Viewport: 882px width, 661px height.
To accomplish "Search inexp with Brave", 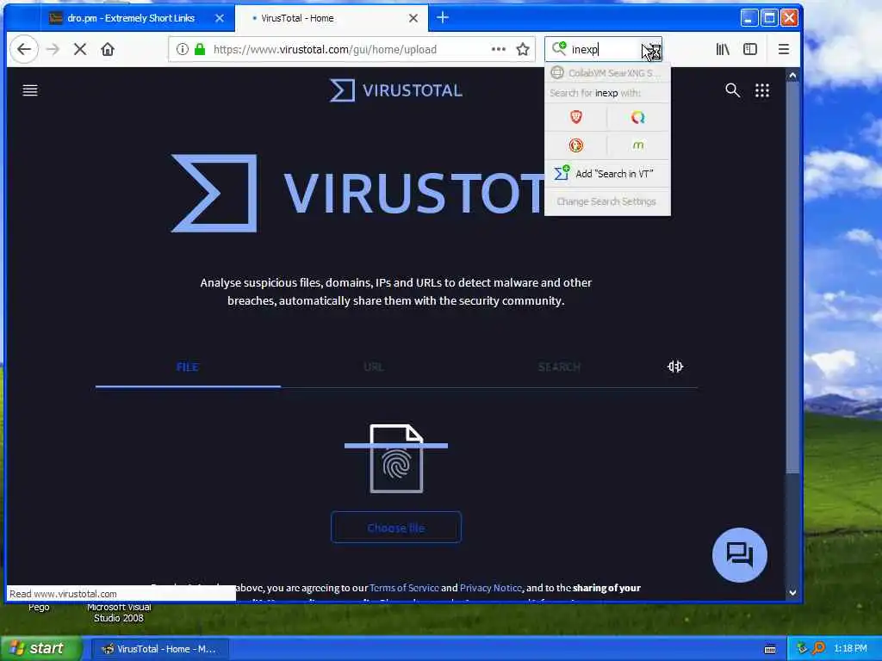I will 576,117.
